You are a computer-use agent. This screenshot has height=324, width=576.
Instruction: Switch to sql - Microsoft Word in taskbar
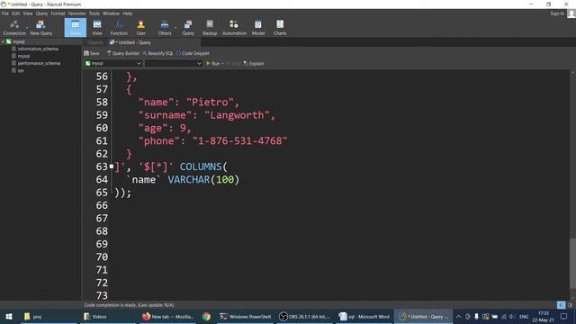pyautogui.click(x=364, y=316)
